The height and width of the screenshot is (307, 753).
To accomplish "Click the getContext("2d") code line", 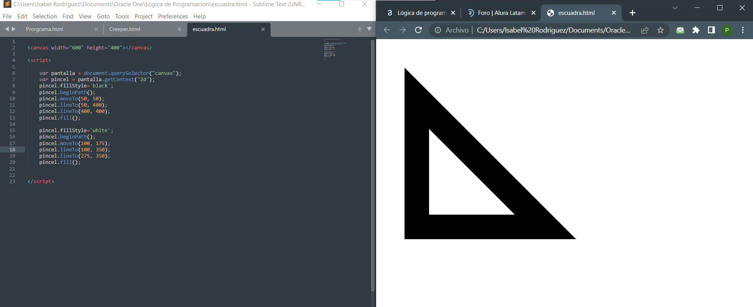I will [x=97, y=80].
